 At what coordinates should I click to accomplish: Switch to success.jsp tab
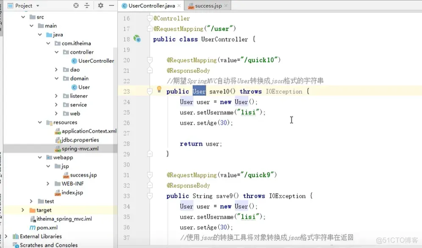pos(208,6)
